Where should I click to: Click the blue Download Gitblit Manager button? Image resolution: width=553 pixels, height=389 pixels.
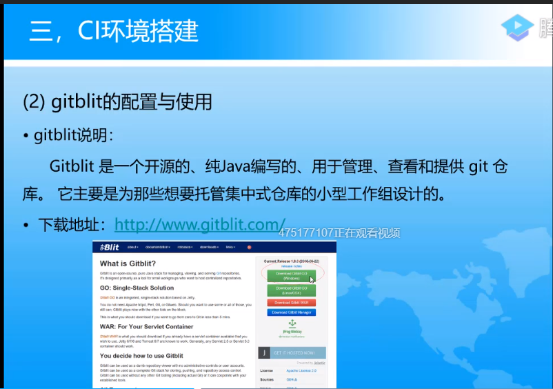[291, 312]
